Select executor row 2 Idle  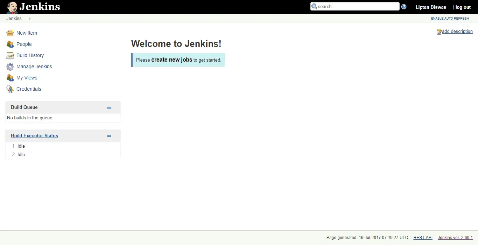pyautogui.click(x=63, y=155)
